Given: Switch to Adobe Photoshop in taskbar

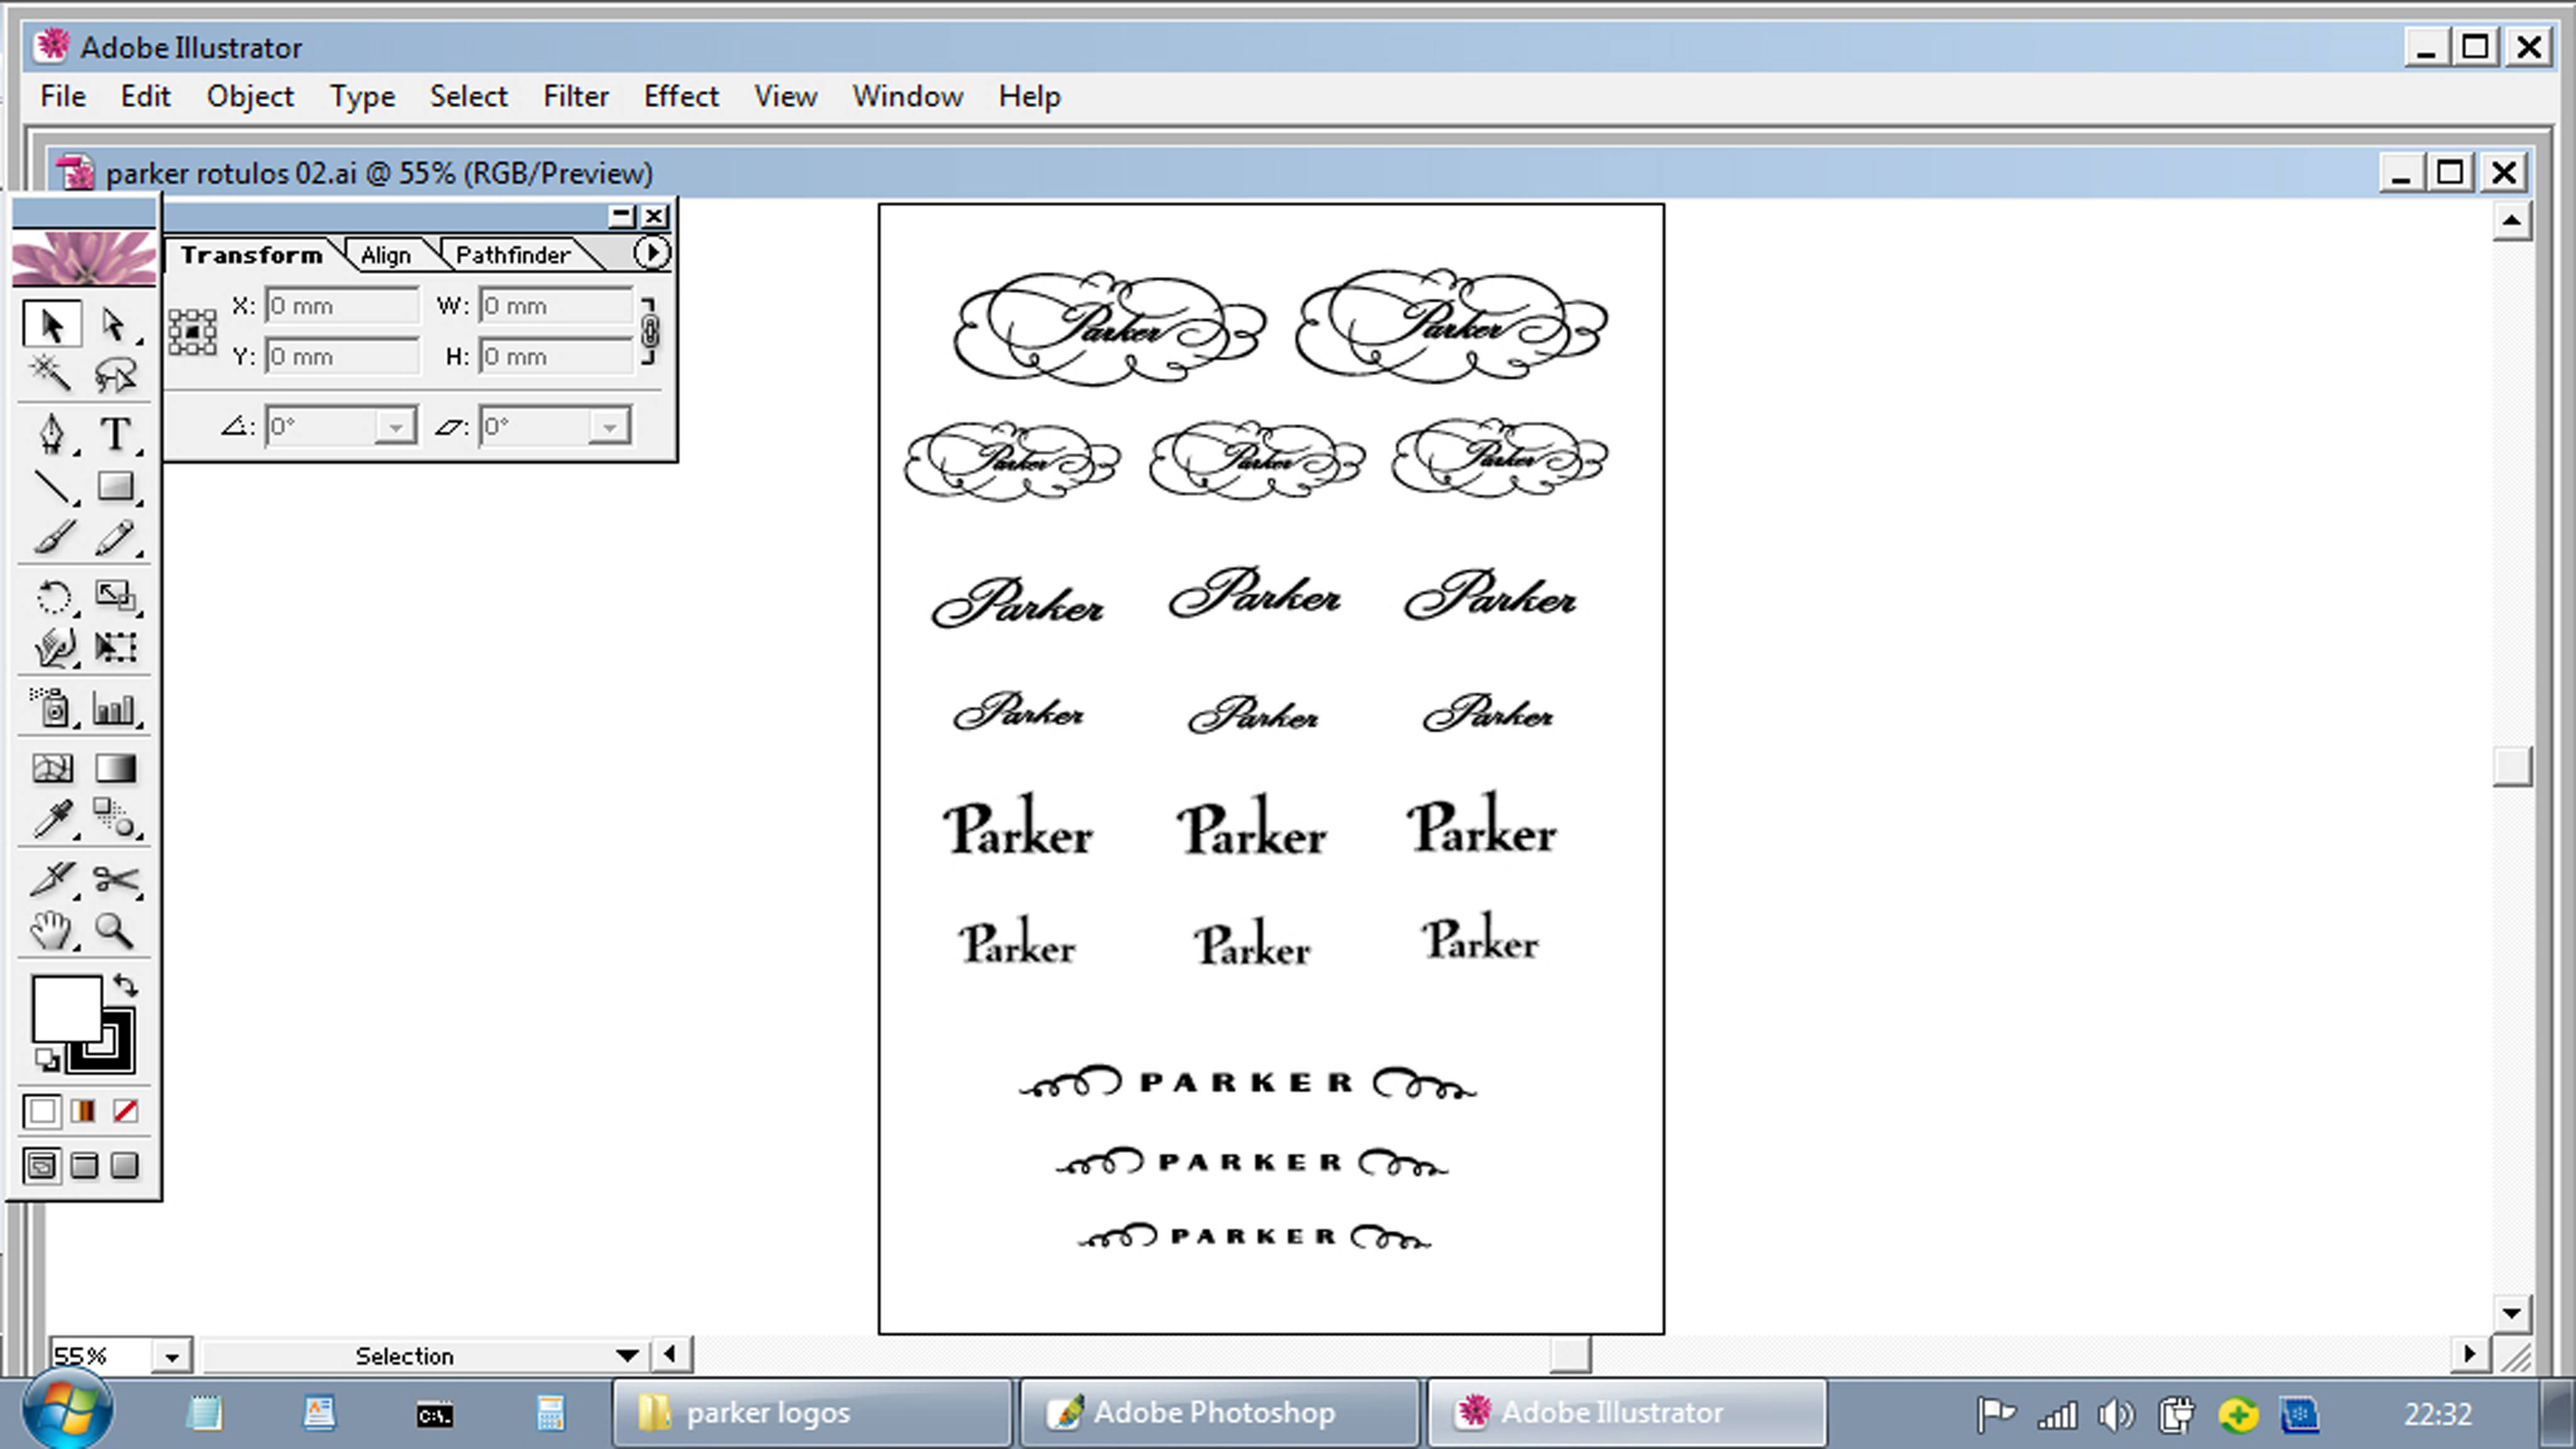Looking at the screenshot, I should (x=1217, y=1412).
